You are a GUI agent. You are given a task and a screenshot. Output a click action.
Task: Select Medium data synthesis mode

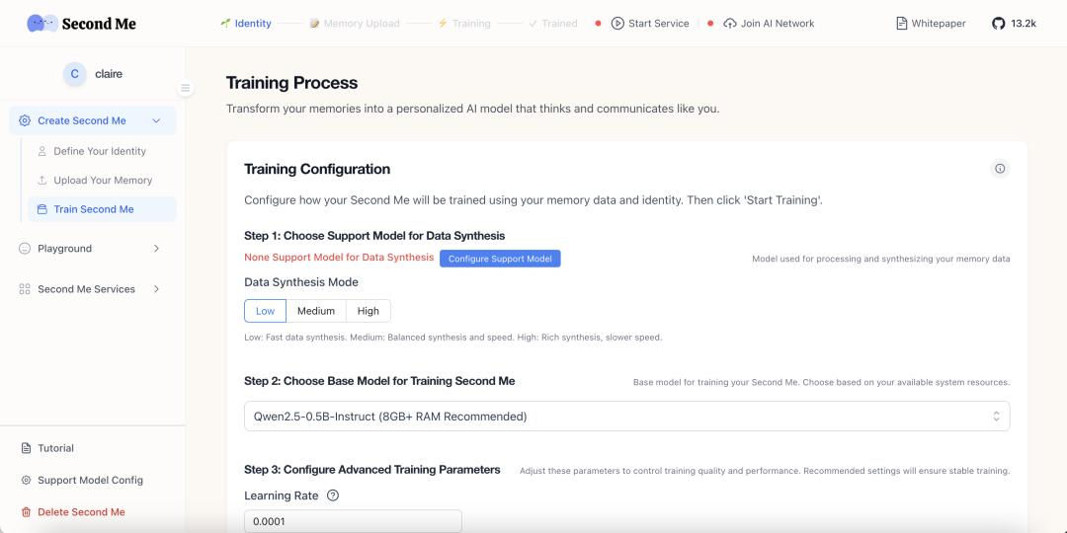point(316,311)
